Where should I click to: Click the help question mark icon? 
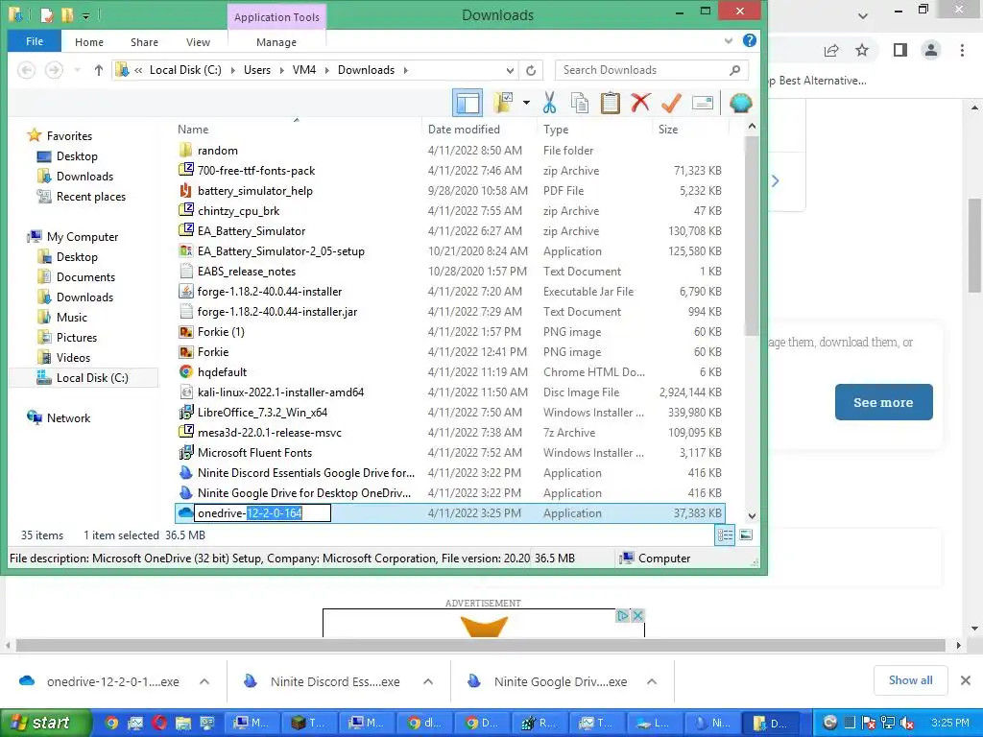[x=749, y=40]
